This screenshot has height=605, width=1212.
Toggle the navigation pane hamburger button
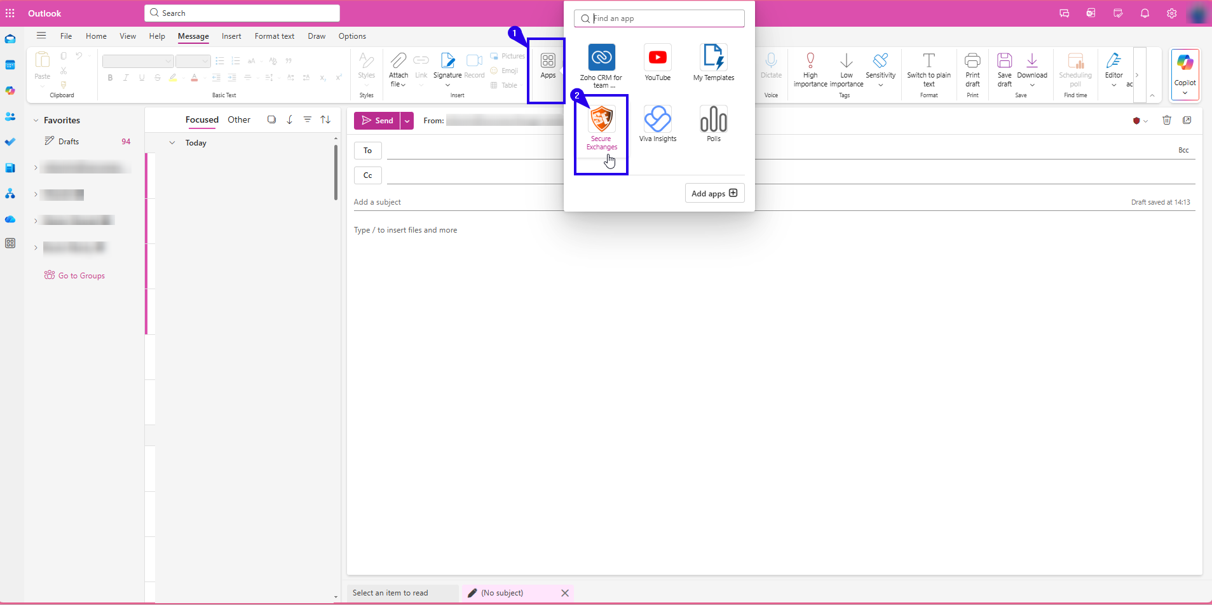[41, 36]
